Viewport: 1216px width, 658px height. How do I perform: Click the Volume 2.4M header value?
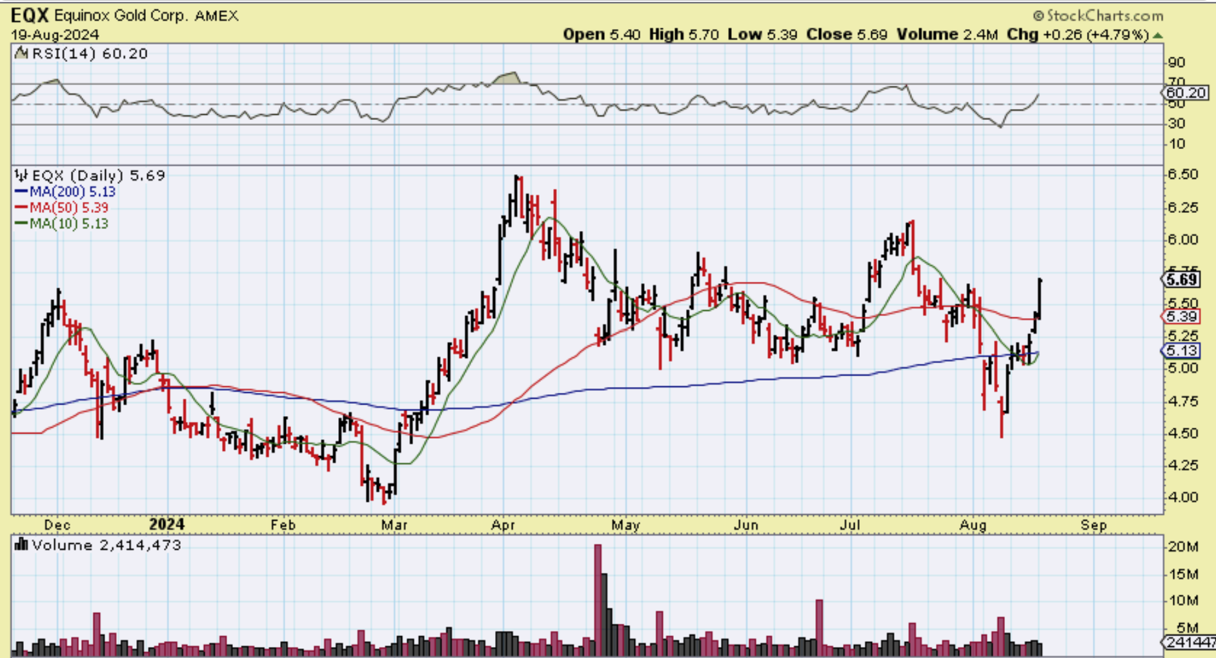click(947, 34)
